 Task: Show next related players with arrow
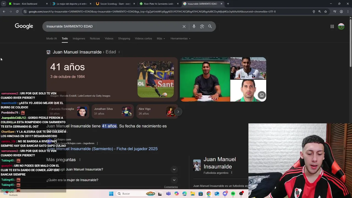tap(178, 112)
